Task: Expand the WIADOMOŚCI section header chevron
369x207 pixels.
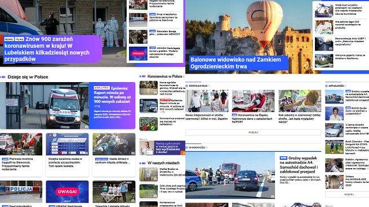Action: pyautogui.click(x=207, y=147)
